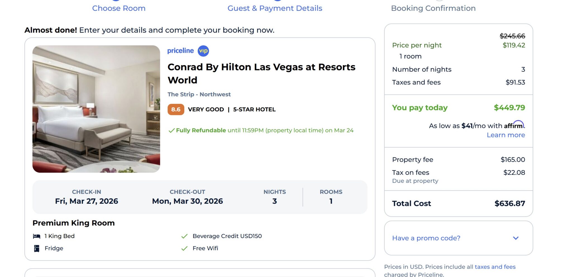Click the Beverage Credit checkmark icon
The width and height of the screenshot is (572, 277).
point(184,236)
